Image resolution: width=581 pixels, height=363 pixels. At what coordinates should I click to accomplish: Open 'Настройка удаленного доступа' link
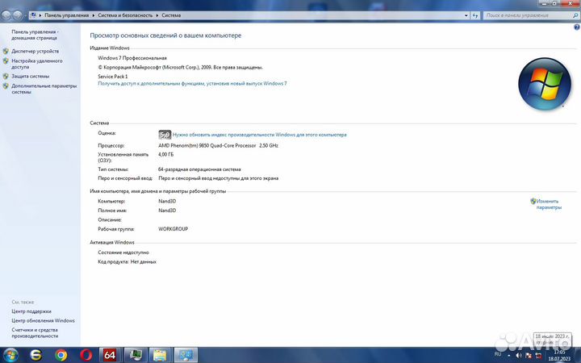point(36,64)
